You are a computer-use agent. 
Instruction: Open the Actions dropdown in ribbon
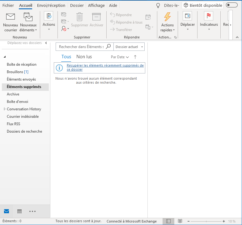click(49, 21)
